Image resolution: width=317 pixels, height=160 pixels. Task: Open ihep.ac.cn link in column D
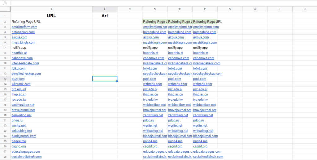[150, 95]
